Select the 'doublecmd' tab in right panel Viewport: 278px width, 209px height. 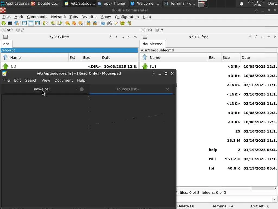point(153,44)
